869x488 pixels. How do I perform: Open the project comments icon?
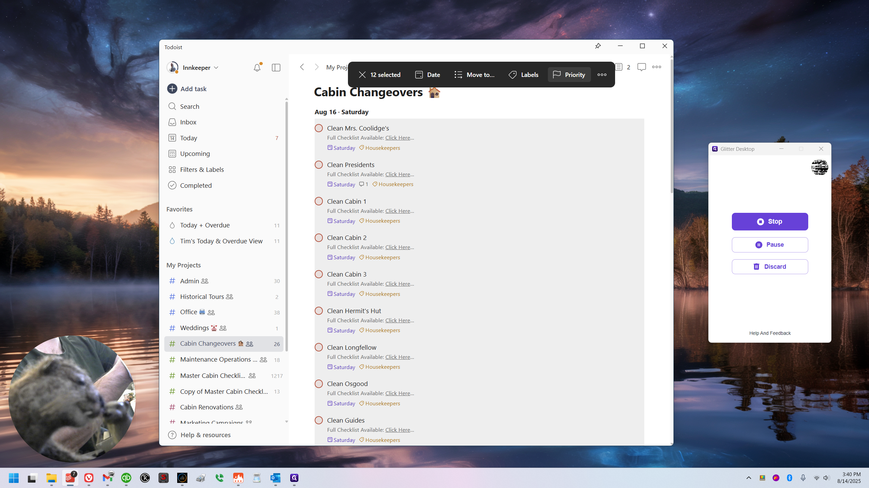pos(641,67)
